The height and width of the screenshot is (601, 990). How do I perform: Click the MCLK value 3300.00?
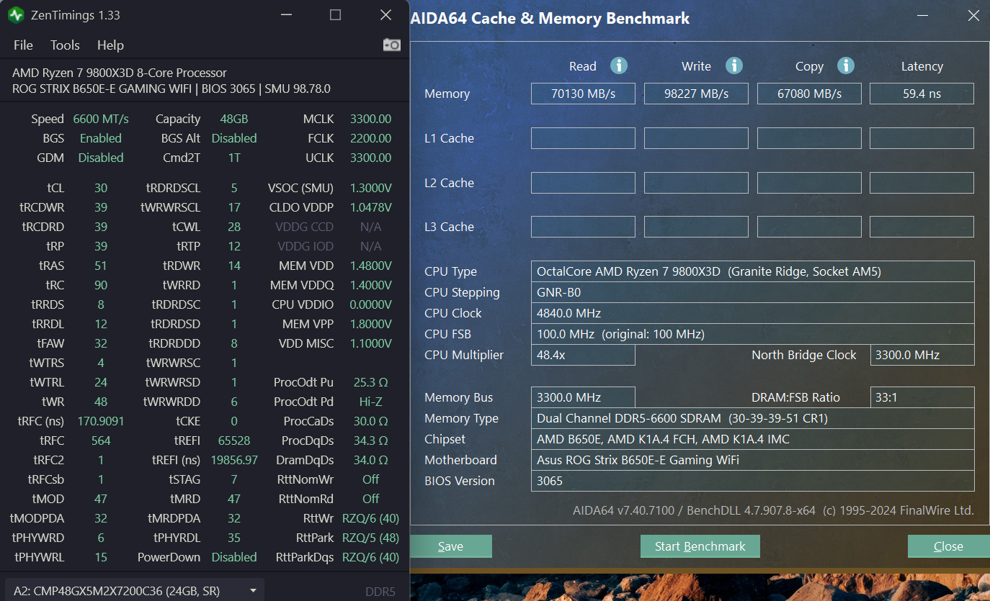pyautogui.click(x=370, y=119)
